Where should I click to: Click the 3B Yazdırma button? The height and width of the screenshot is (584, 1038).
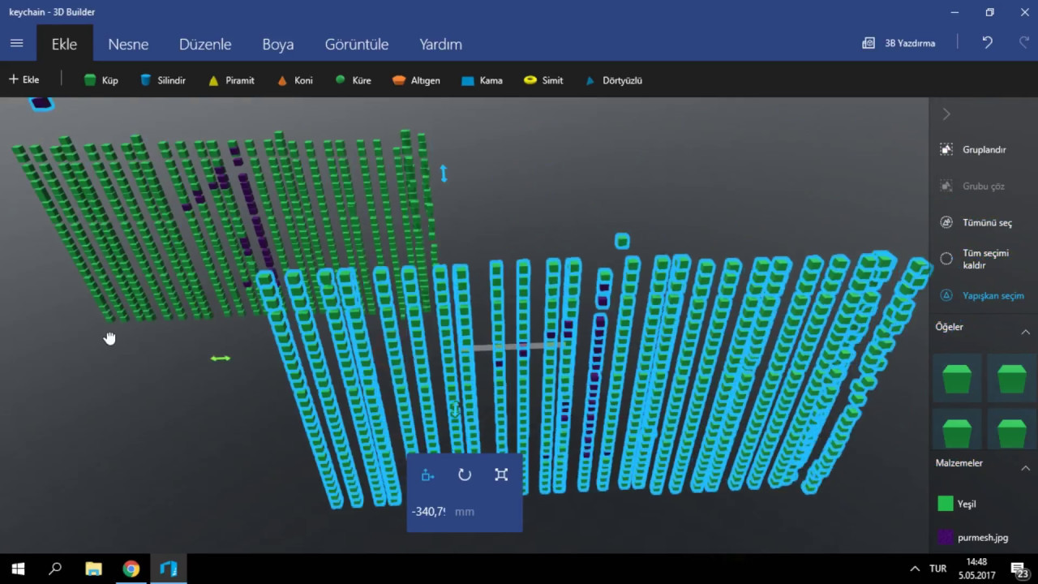click(x=899, y=43)
